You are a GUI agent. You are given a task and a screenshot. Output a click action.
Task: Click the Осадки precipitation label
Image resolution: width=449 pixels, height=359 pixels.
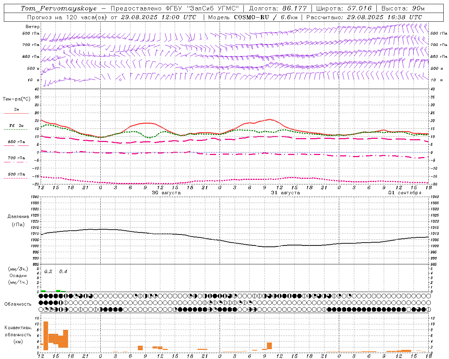tap(18, 276)
